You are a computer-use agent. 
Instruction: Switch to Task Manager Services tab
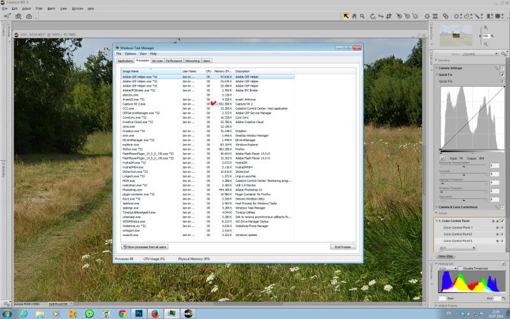click(x=157, y=61)
